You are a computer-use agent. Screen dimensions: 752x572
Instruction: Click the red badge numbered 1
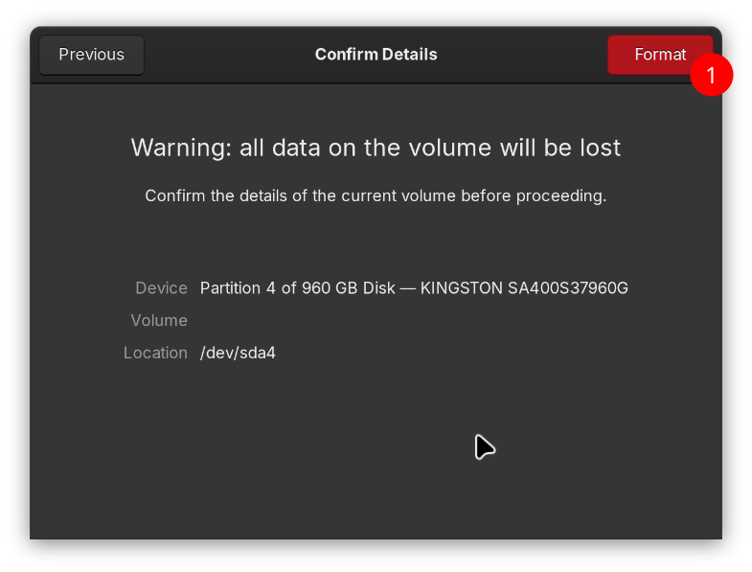711,75
